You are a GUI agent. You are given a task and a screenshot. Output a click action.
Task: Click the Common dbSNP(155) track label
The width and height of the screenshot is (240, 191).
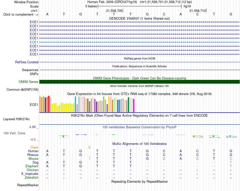pos(22,90)
